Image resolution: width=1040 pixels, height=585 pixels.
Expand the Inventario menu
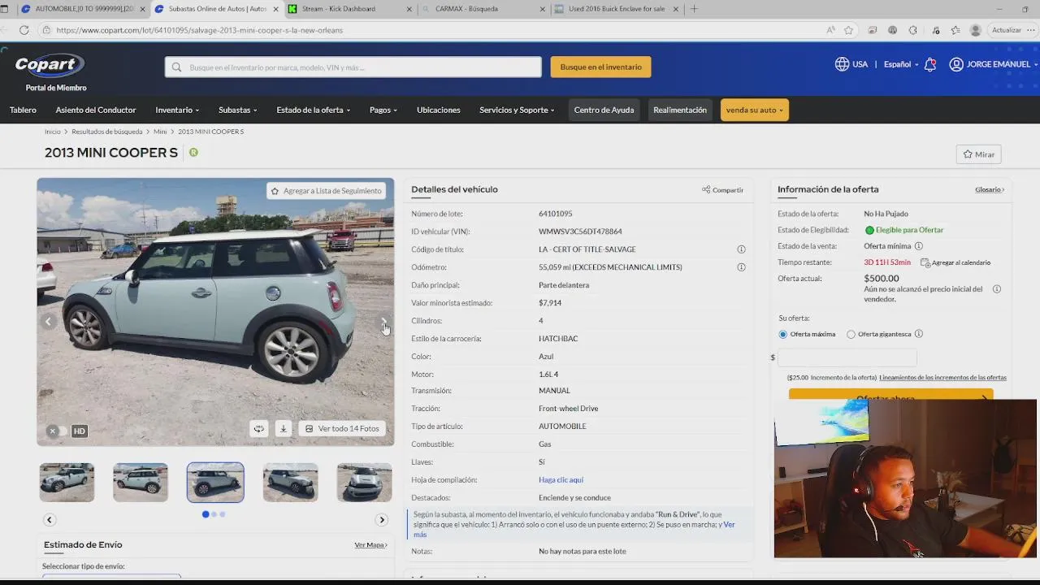[176, 110]
